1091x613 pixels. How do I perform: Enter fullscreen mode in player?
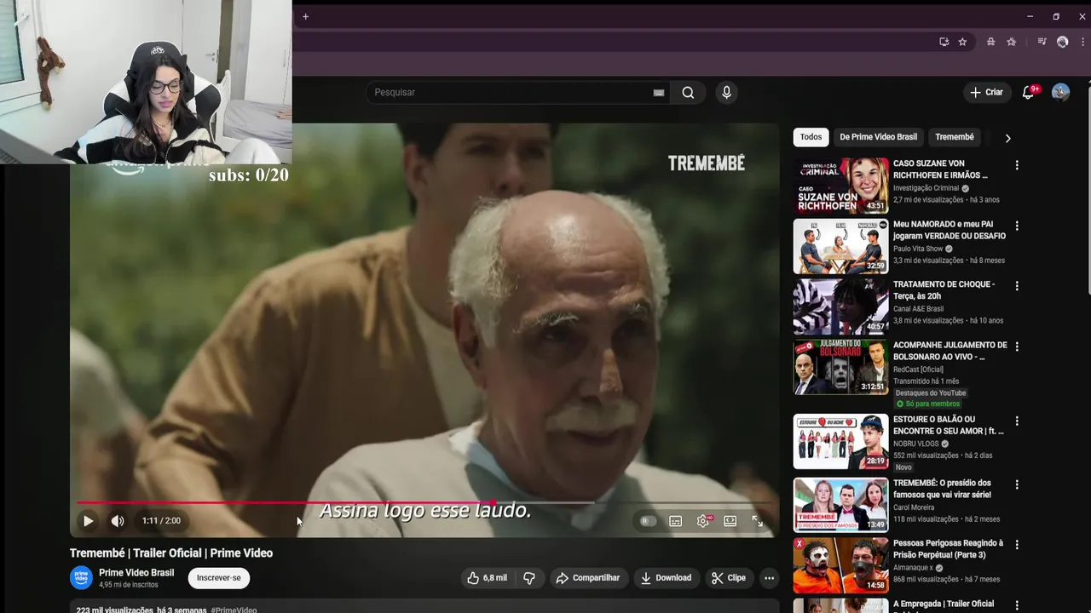757,521
